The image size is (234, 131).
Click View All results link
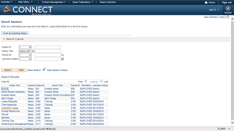5,82
